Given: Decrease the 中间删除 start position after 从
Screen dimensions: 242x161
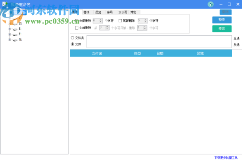Looking at the screenshot, I should pos(107,29).
